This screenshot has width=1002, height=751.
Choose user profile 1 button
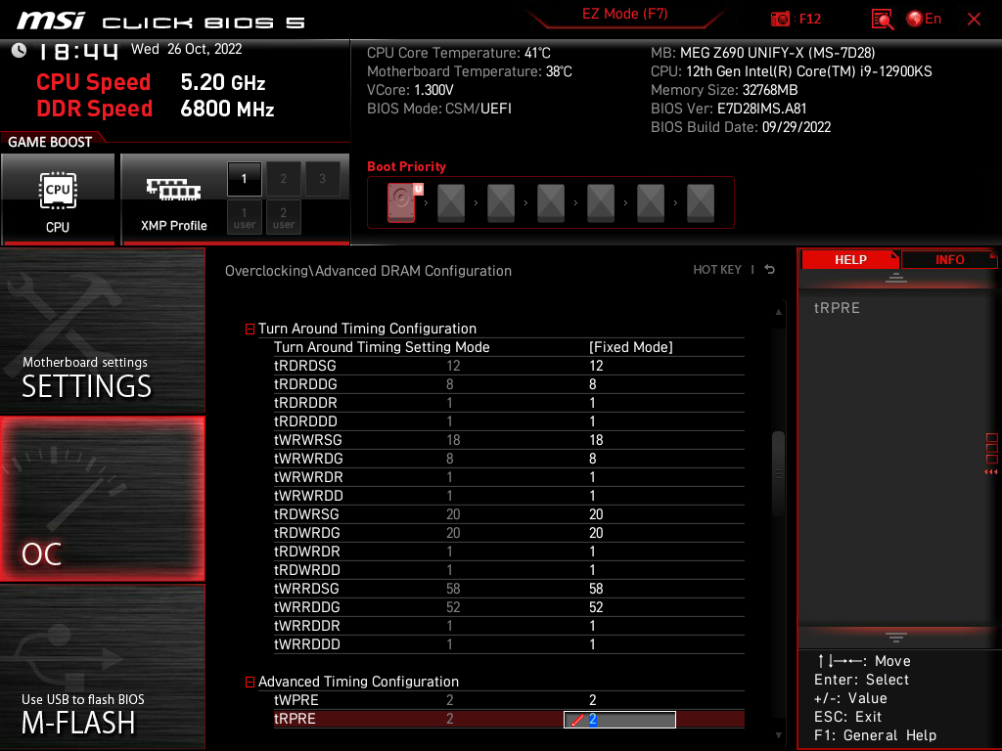[244, 218]
